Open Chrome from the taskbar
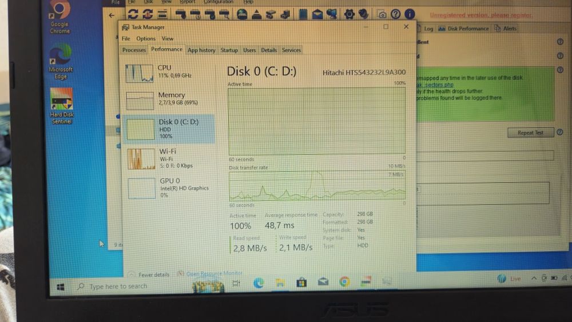The image size is (572, 322). point(344,281)
